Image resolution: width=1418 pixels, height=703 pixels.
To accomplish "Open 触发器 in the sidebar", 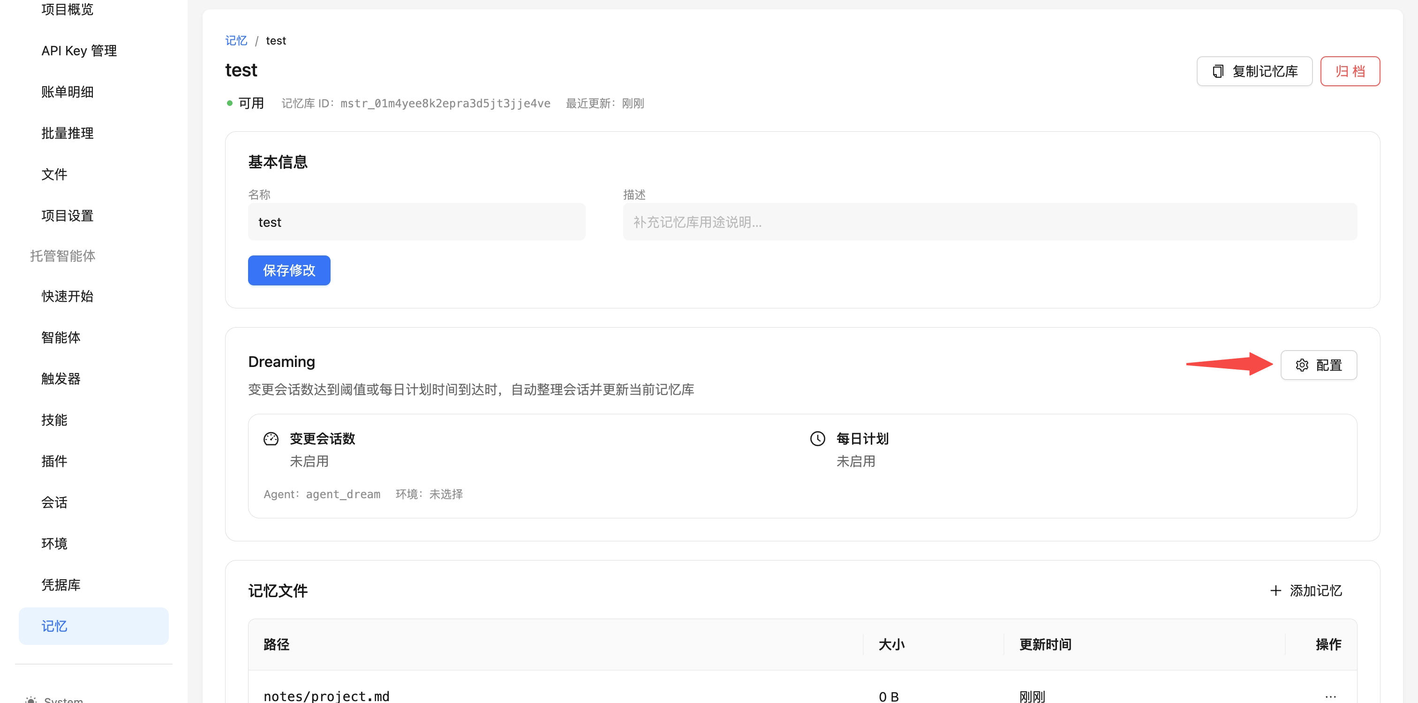I will point(60,379).
